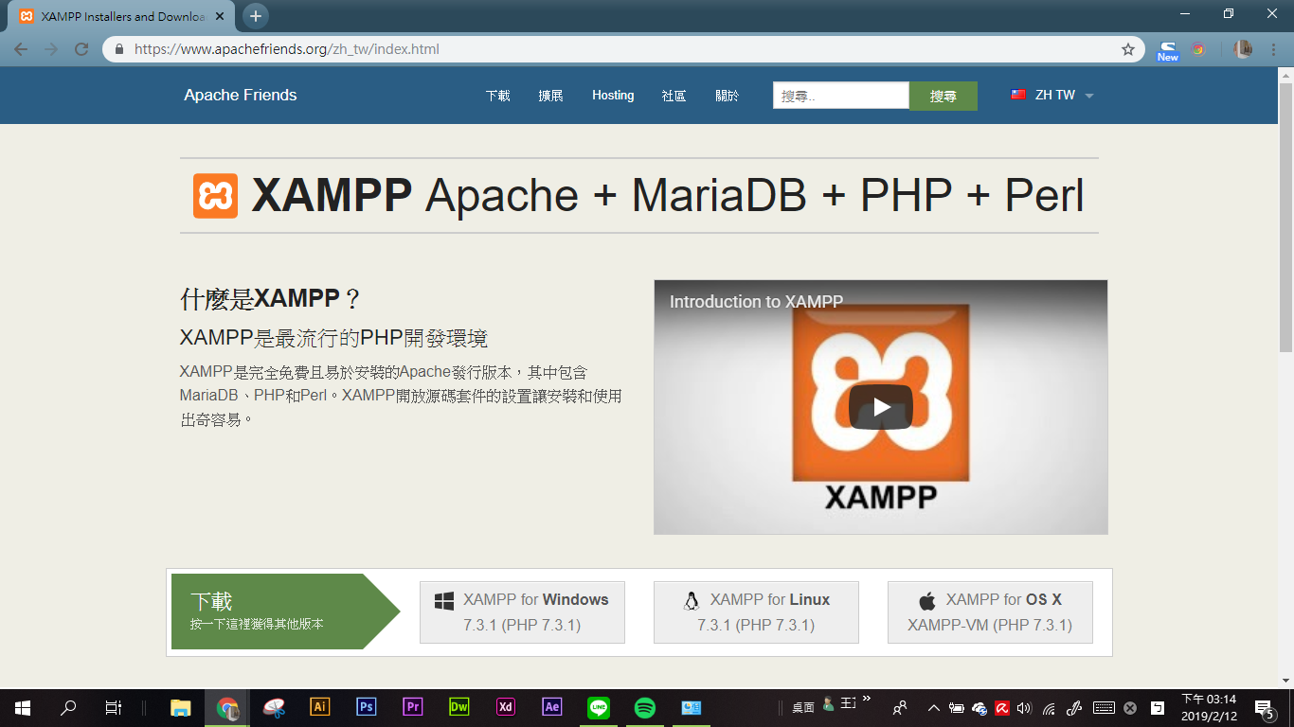Screen dimensions: 1294x727
Task: Open the 下載 navigation menu
Action: pyautogui.click(x=497, y=95)
